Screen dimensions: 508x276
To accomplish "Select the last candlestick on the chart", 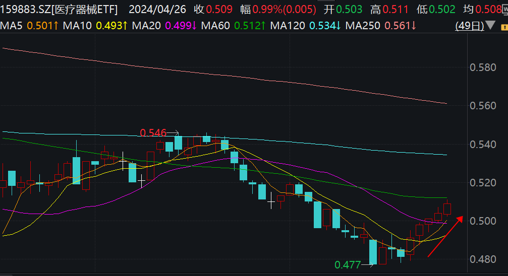I will pos(447,209).
